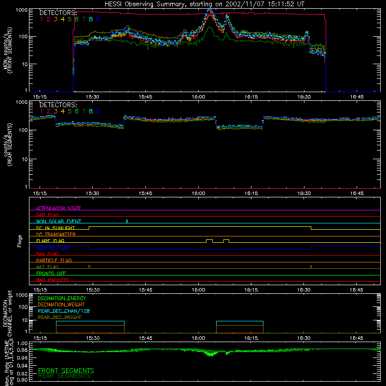Click DECIMATION_WEIGHT legend entry

61,304
